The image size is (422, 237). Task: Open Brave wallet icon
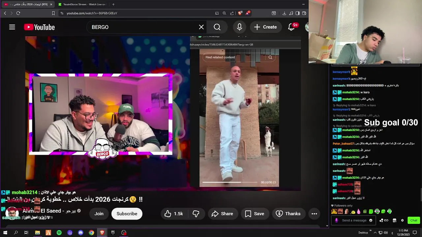(x=304, y=13)
